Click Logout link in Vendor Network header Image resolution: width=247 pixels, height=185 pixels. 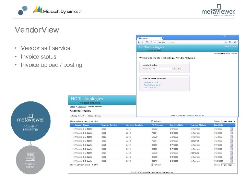tap(234, 46)
